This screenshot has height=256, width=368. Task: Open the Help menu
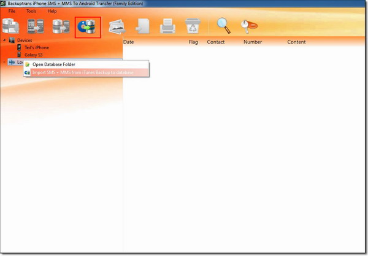pos(52,11)
